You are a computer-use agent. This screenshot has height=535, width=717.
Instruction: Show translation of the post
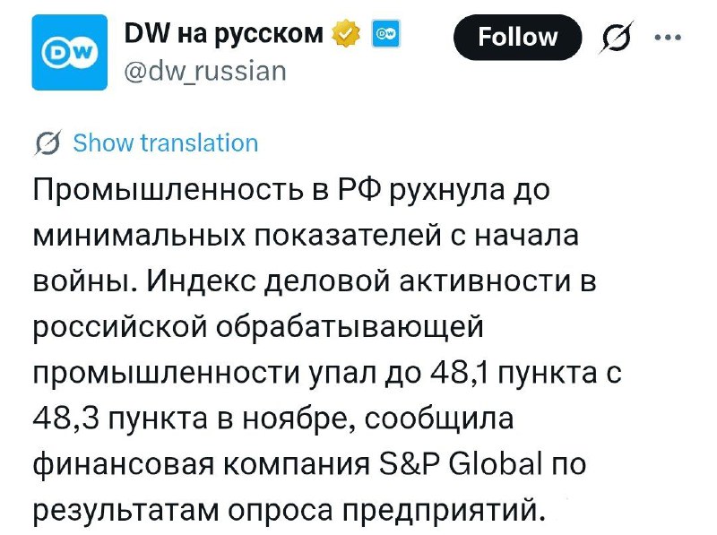coord(165,143)
